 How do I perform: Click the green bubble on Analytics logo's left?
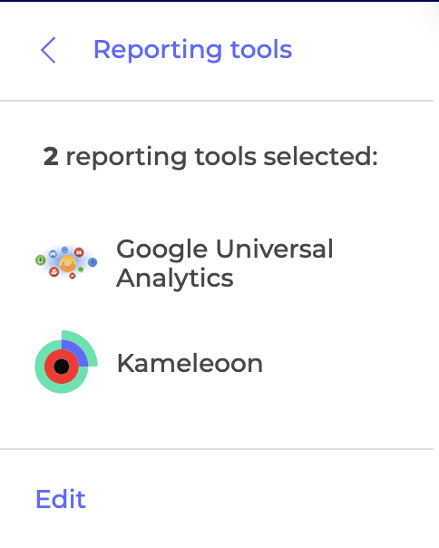pyautogui.click(x=41, y=260)
